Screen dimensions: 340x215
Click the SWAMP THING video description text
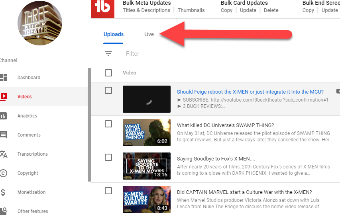(255, 137)
